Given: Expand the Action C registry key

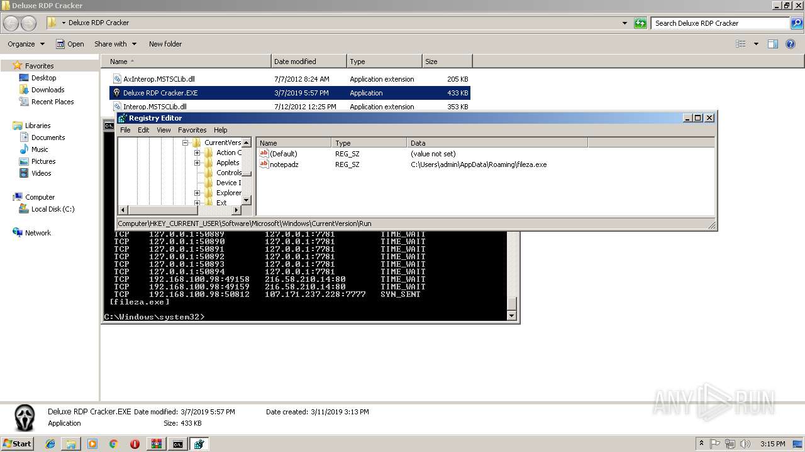Looking at the screenshot, I should [197, 153].
